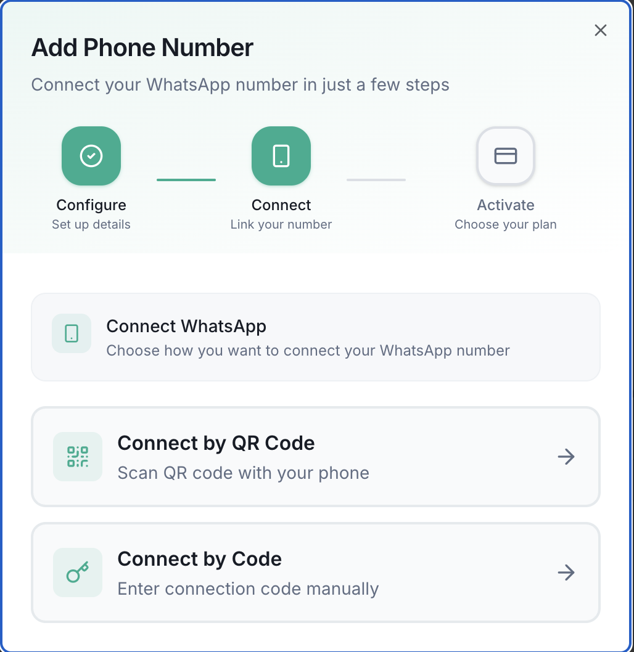The width and height of the screenshot is (634, 652).
Task: Click 'Scan QR code with your phone' text
Action: [243, 473]
